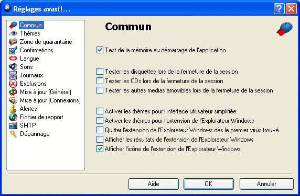The image size is (300, 196).
Task: Open the Exclusions red X icon
Action: pyautogui.click(x=13, y=84)
